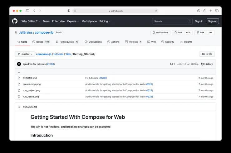Switch to the Issues tab
Screen dimensions: 231x153
(41, 42)
